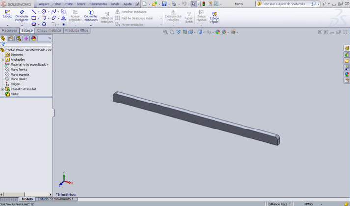Choose the corner Rectangle tool
Image resolution: width=350 pixels, height=206 pixels.
coord(34,18)
